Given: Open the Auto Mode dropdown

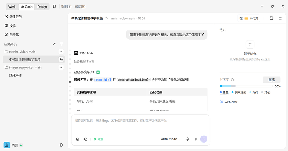Looking at the screenshot, I should (171, 139).
